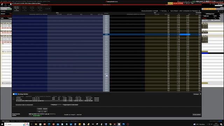Select the fourth expiry tab in option chain
The image size is (224, 126).
tap(40, 9)
